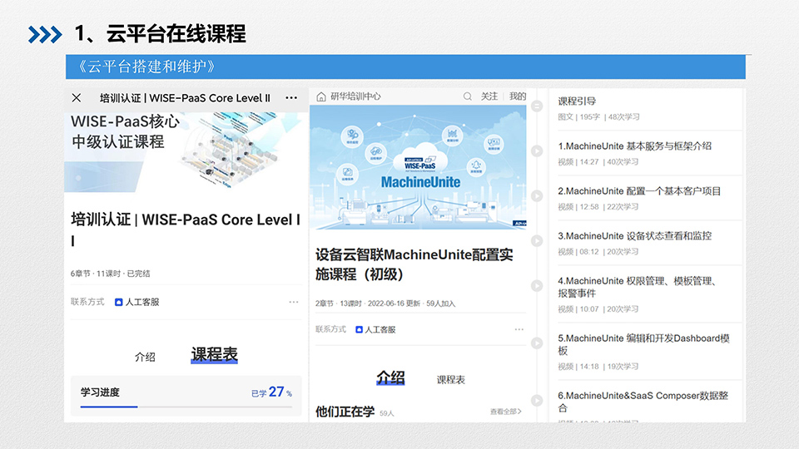Click the 人工客服 icon under WISE-PaaS course
The image size is (799, 449).
coord(119,302)
